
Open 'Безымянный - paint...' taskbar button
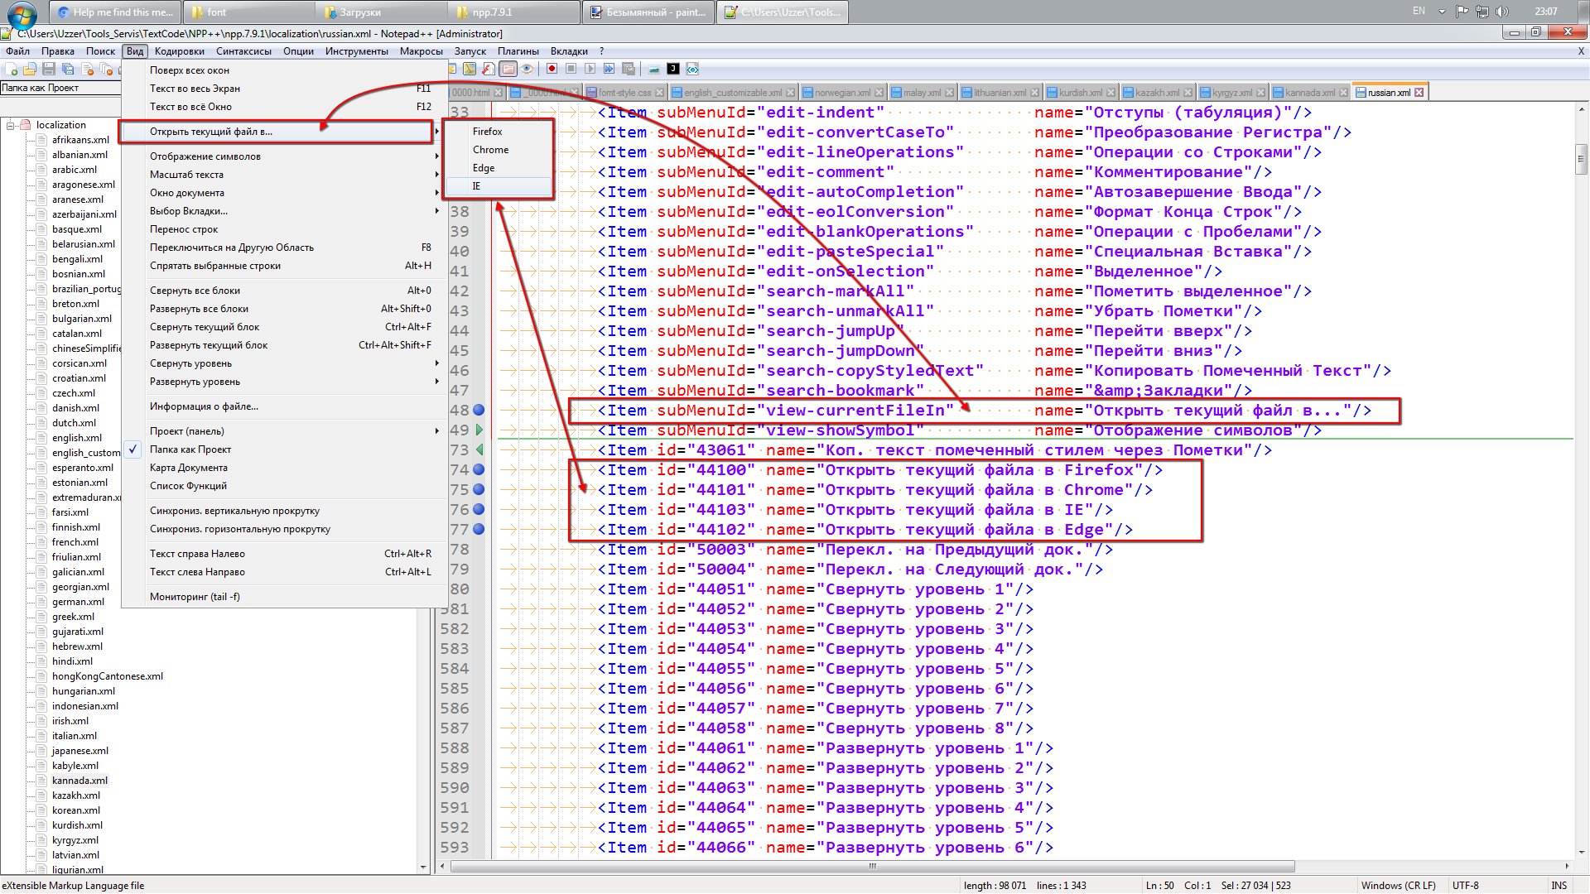click(x=647, y=12)
